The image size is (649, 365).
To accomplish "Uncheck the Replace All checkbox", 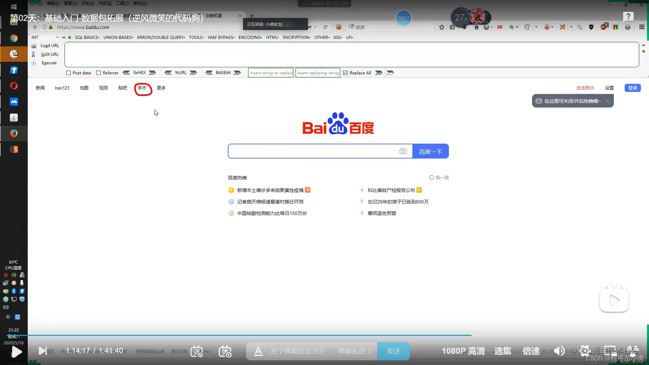I will click(345, 73).
